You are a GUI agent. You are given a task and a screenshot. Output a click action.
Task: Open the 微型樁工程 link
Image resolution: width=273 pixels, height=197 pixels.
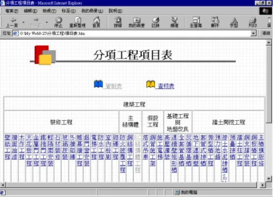pos(210,150)
